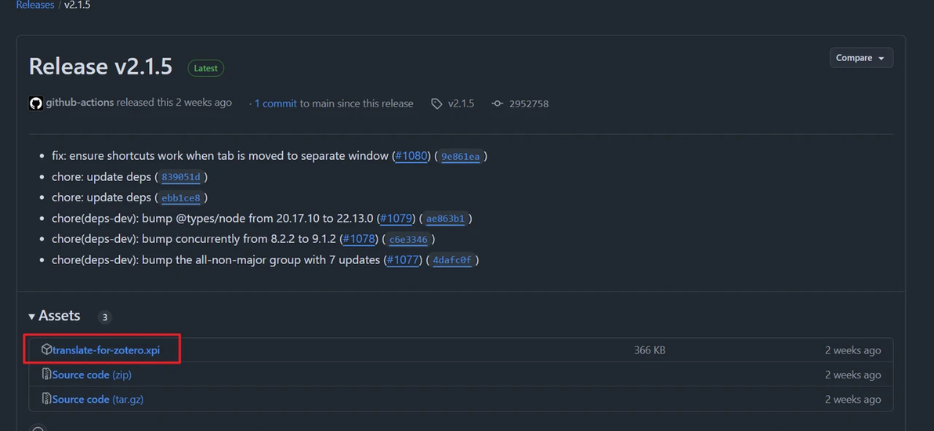The width and height of the screenshot is (934, 431).
Task: Click the commit icon beside 2952758
Action: coord(497,103)
